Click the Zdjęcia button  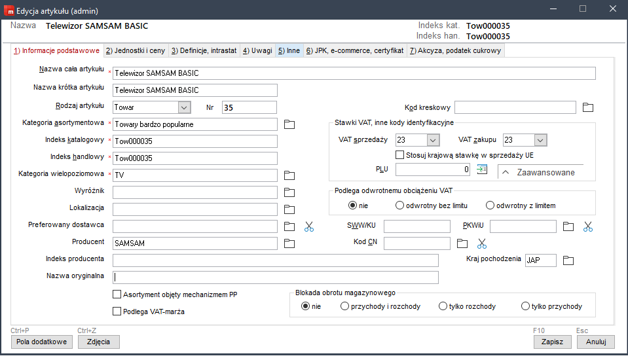pyautogui.click(x=98, y=342)
